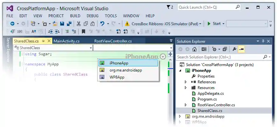Toggle pin on SharedClass.cs tab
Image resolution: width=277 pixels, height=127 pixels.
[43, 41]
